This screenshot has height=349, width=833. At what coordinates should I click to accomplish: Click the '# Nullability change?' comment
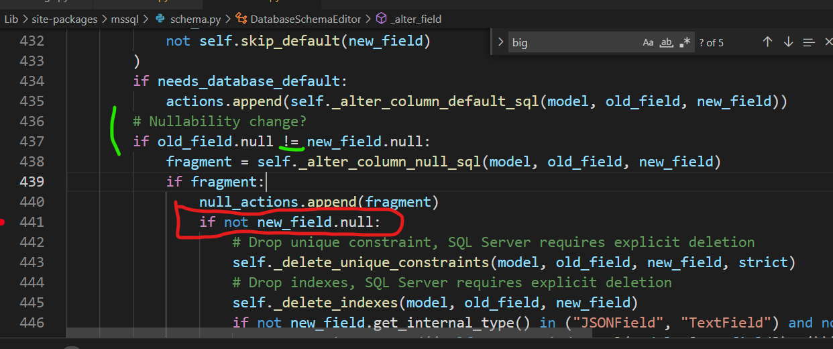tap(220, 121)
